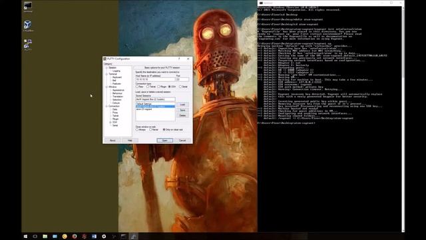Screen dimensions: 426x240
Task: Click the Host Name or IP address field
Action: (x=155, y=79)
